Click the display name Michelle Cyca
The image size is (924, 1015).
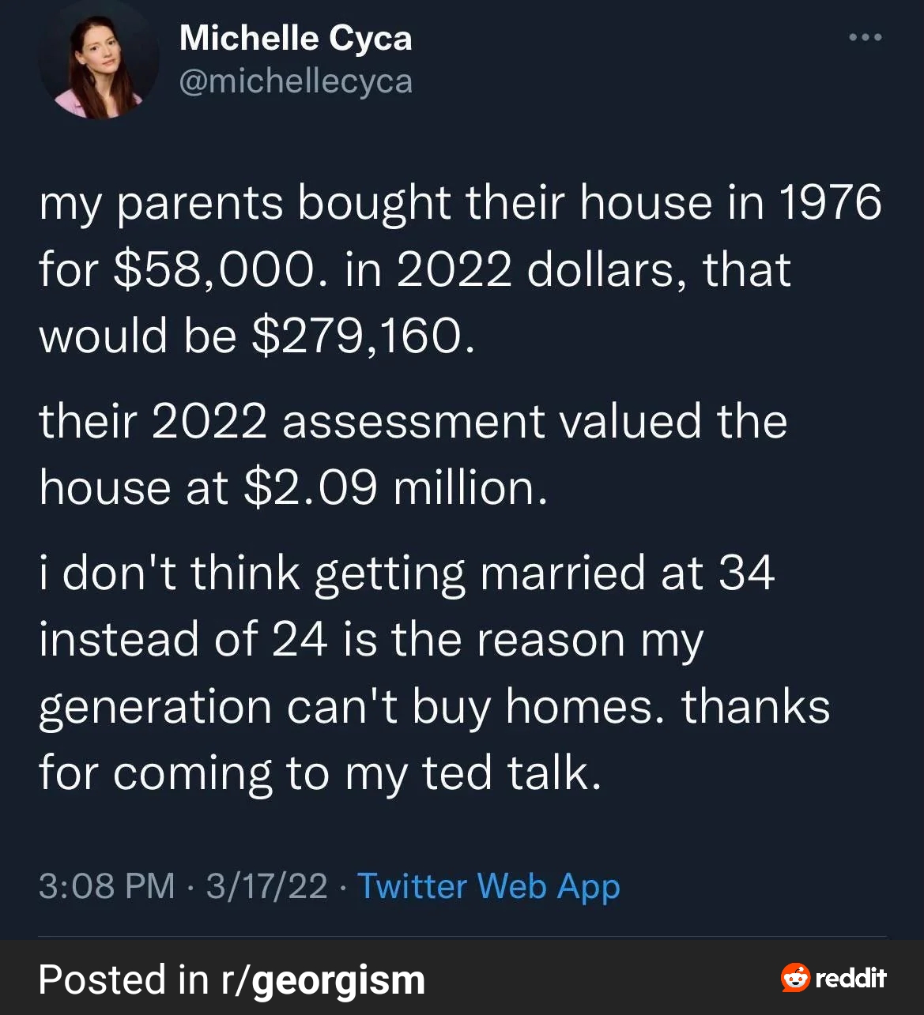click(x=296, y=38)
